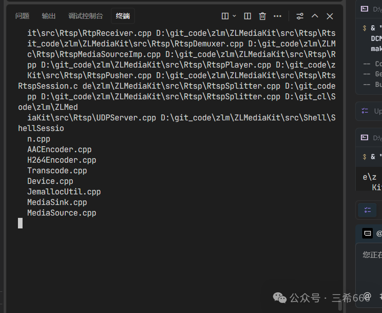
Task: Click the n.cpp line in terminal
Action: click(x=39, y=139)
